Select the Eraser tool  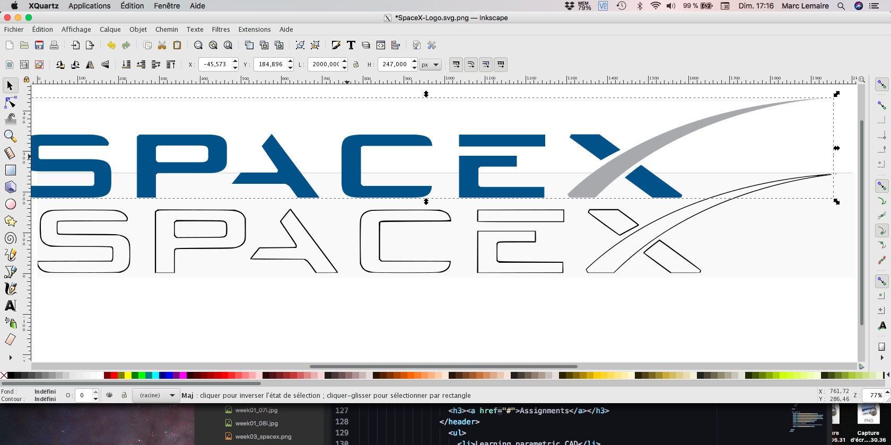(10, 340)
